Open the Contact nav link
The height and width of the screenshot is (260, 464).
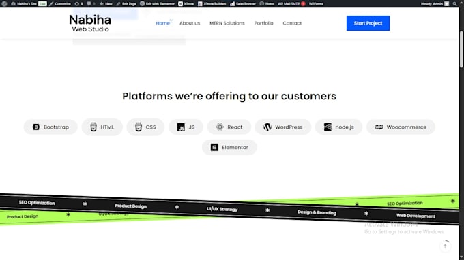pos(292,23)
